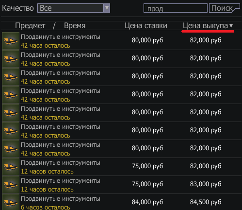Click the item icon in the third row

[11, 77]
